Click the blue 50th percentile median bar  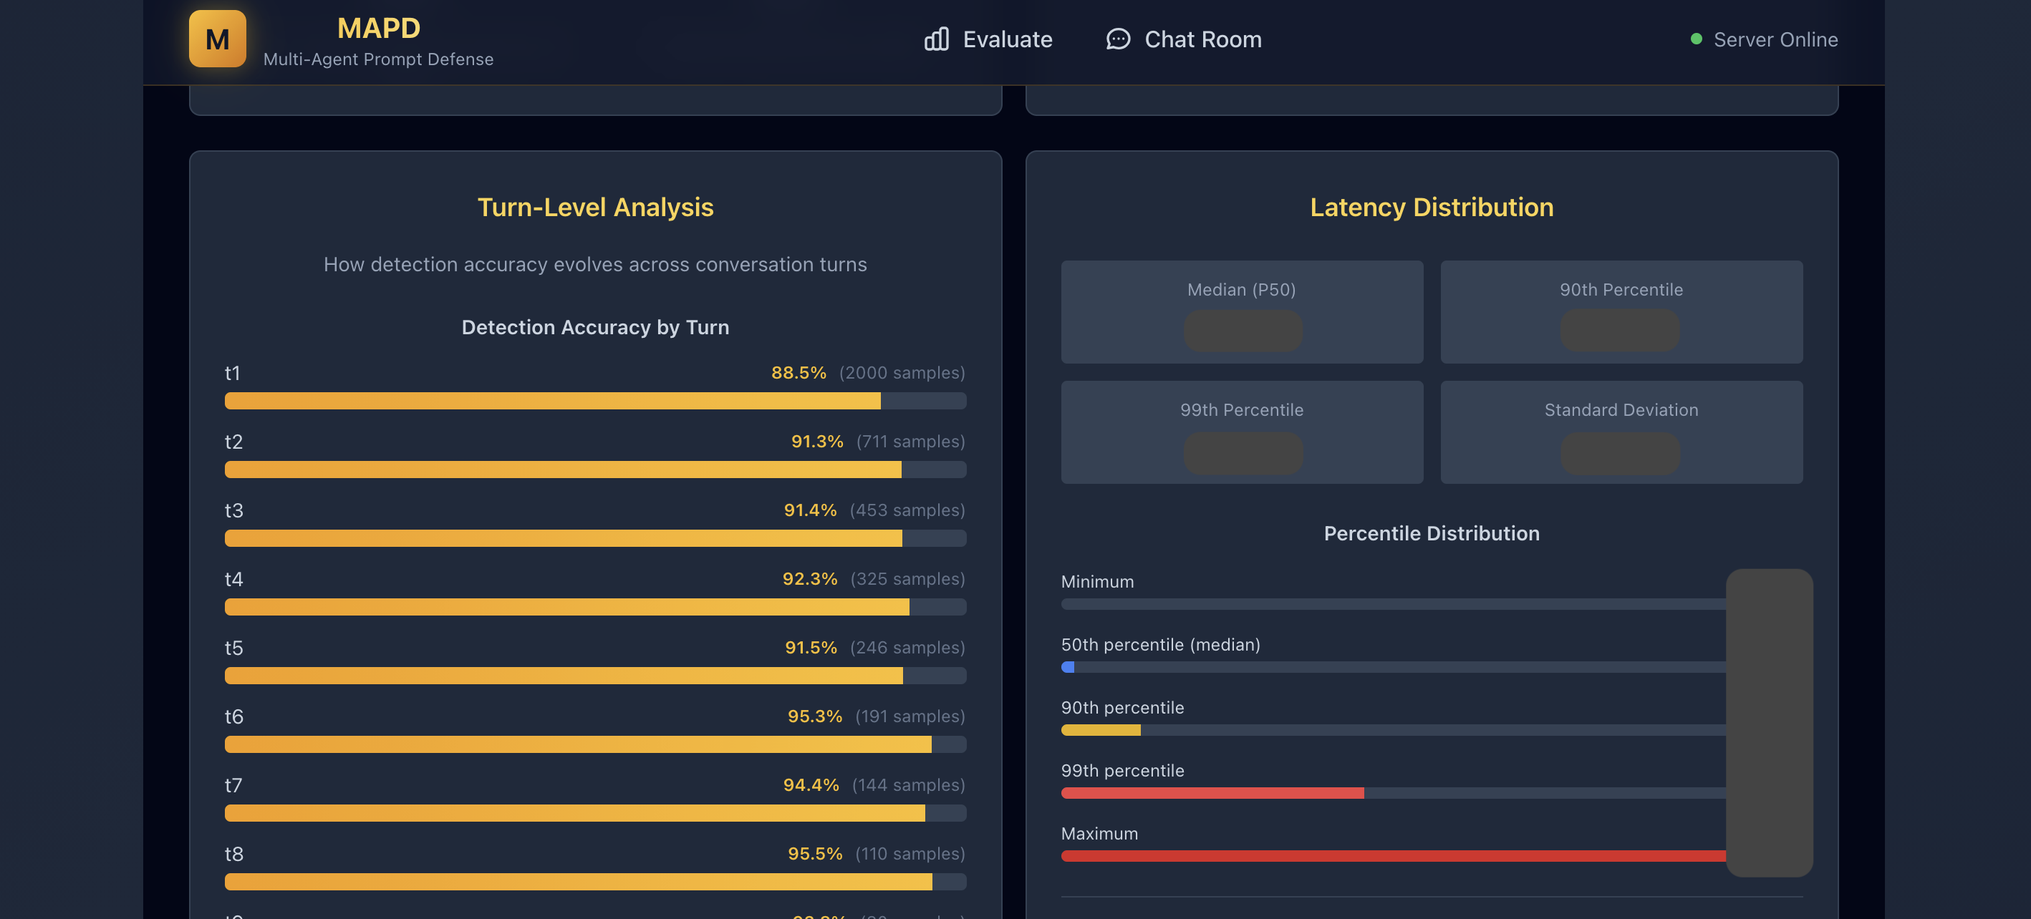pyautogui.click(x=1068, y=667)
